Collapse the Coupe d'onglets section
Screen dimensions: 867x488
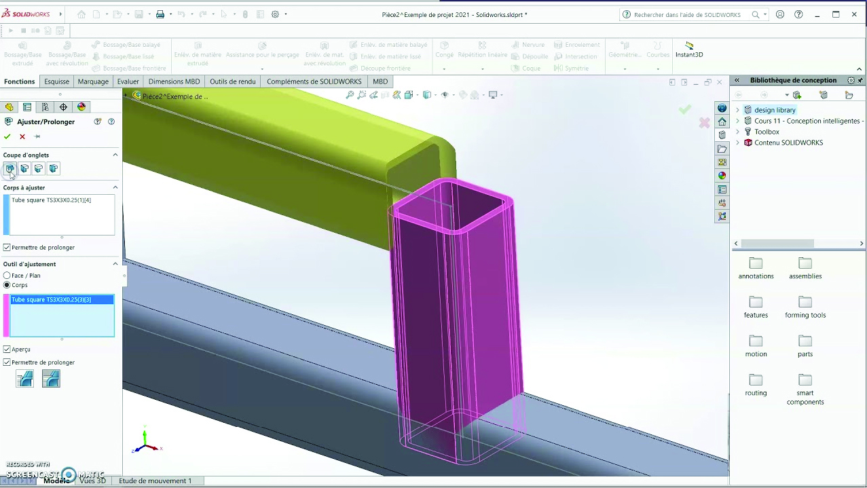(115, 155)
